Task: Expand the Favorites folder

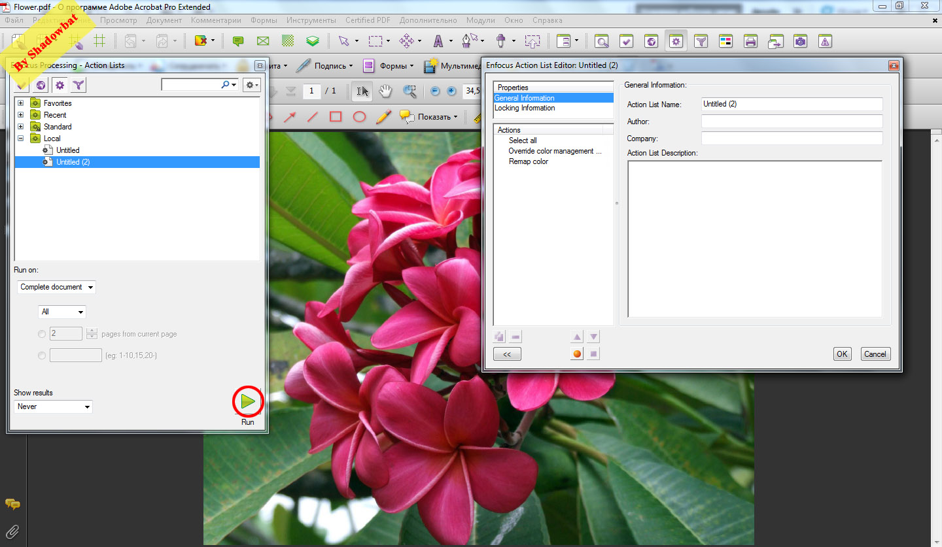Action: coord(21,103)
